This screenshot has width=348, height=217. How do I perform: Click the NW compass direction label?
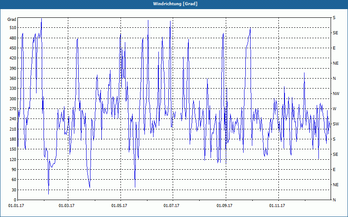click(336, 94)
